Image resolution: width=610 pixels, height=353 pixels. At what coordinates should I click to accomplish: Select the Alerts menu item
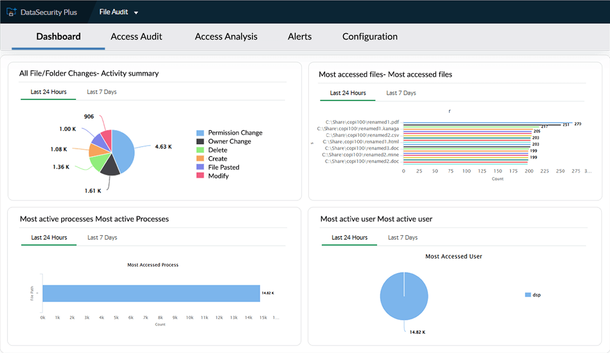pyautogui.click(x=299, y=36)
